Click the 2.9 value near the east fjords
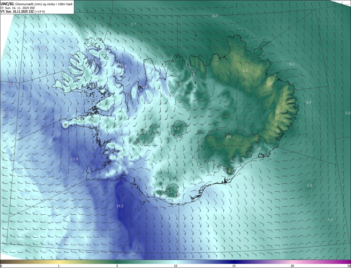This screenshot has height=268, width=351. click(278, 111)
